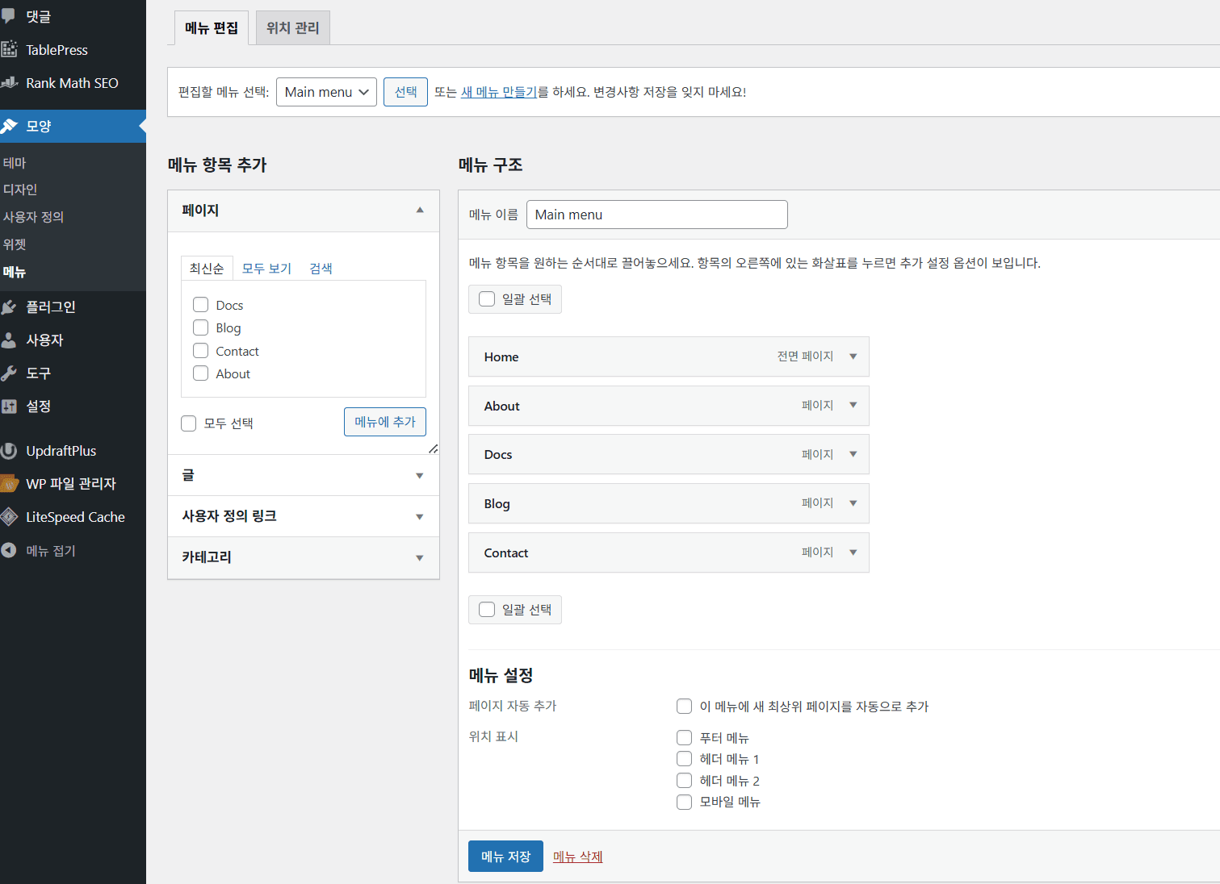Open UpdraftPlus icon in sidebar

(x=9, y=450)
